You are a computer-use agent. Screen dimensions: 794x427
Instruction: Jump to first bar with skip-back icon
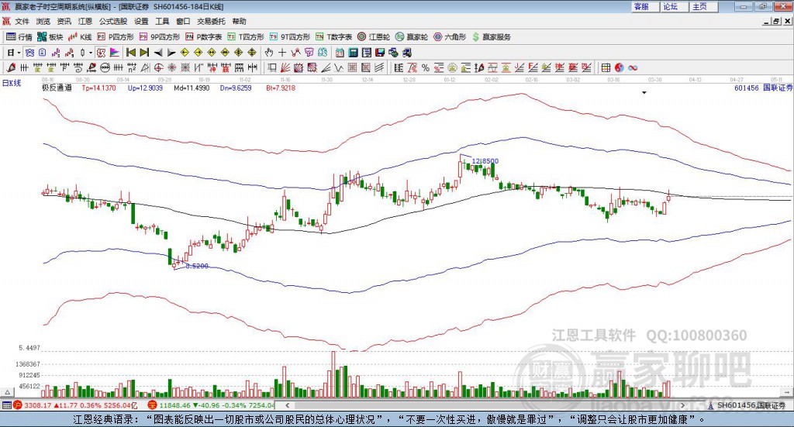coord(131,53)
